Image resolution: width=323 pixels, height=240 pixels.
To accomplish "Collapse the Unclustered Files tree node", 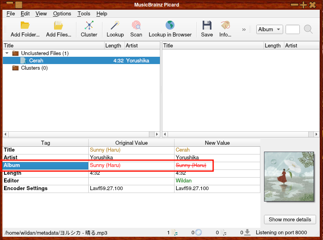I will 7,53.
